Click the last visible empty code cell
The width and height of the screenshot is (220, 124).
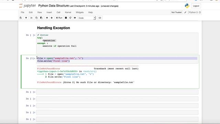117,119
